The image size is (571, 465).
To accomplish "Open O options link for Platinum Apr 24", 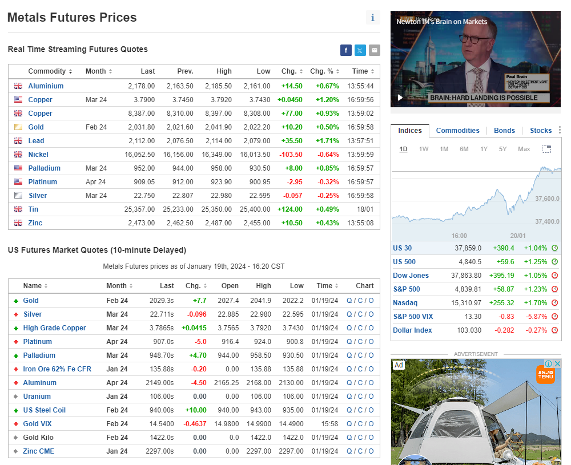I will coord(371,342).
